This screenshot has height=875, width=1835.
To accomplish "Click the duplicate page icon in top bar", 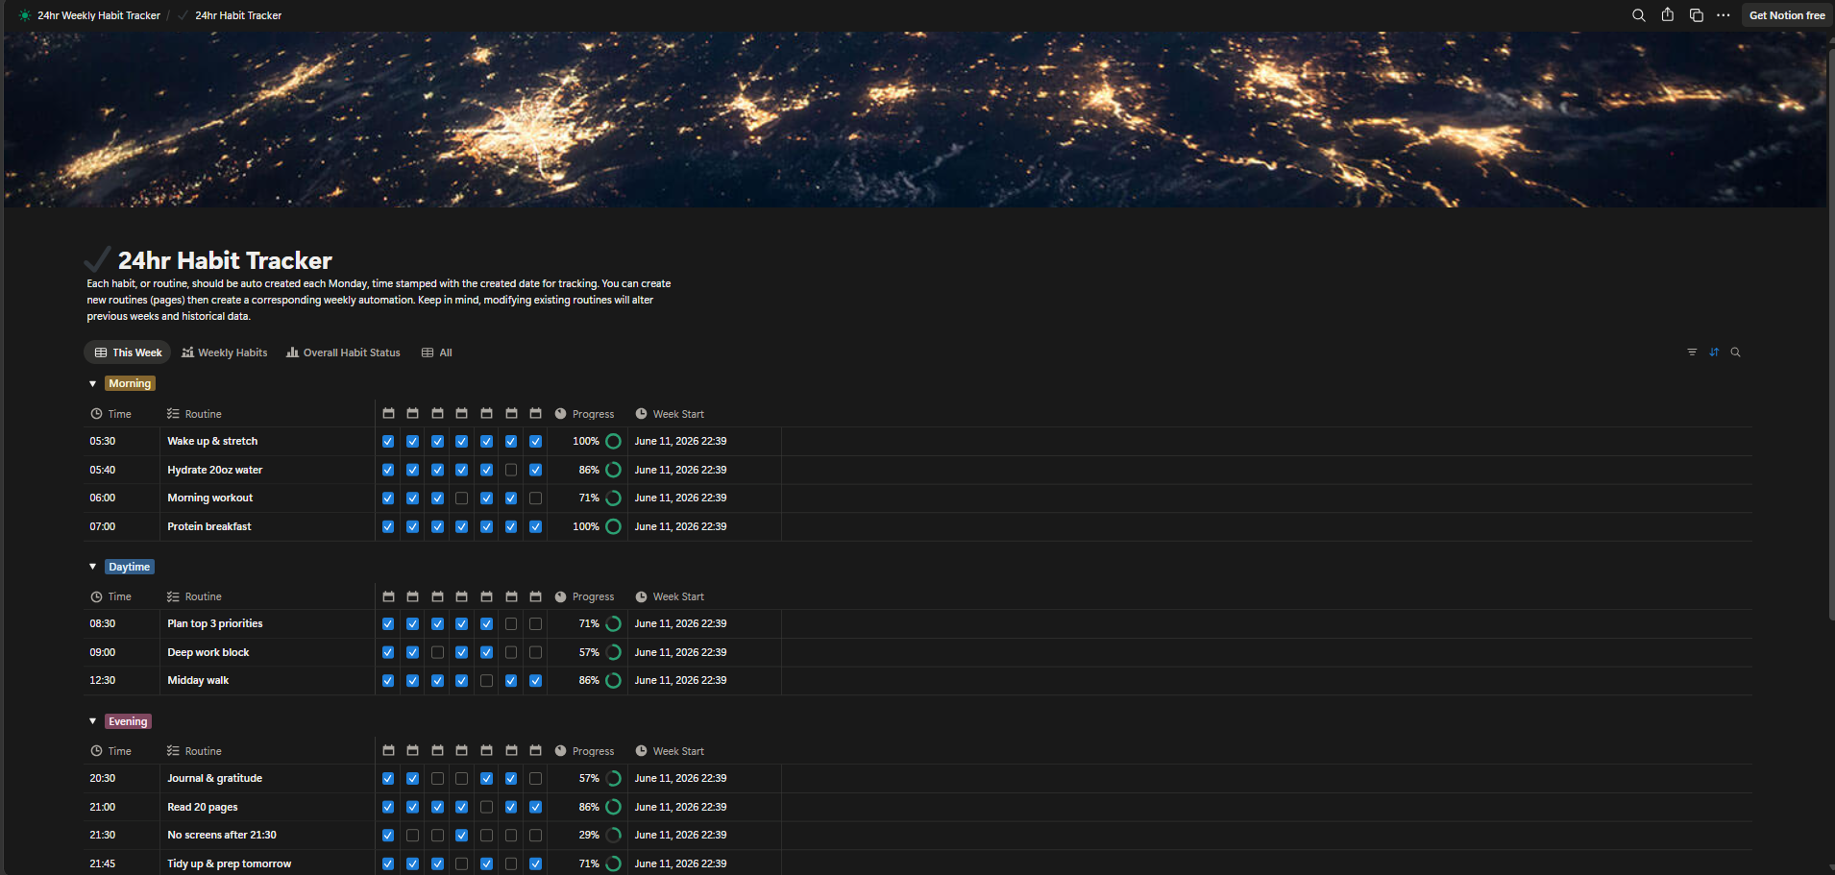I will (x=1696, y=15).
